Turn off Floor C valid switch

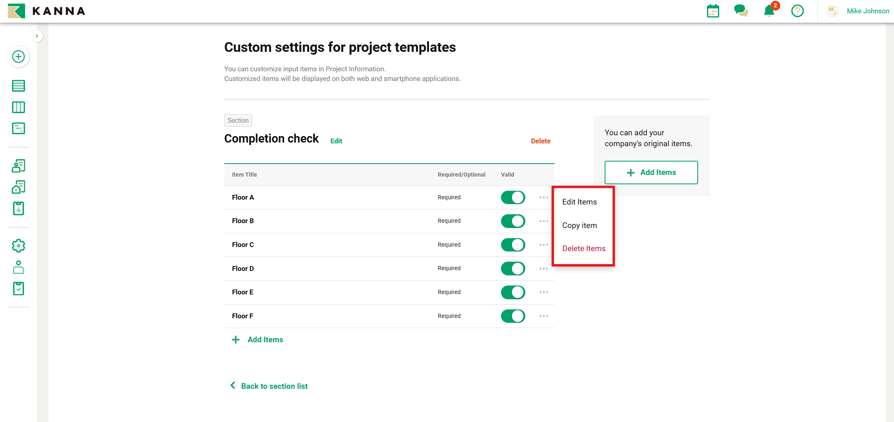(x=513, y=245)
